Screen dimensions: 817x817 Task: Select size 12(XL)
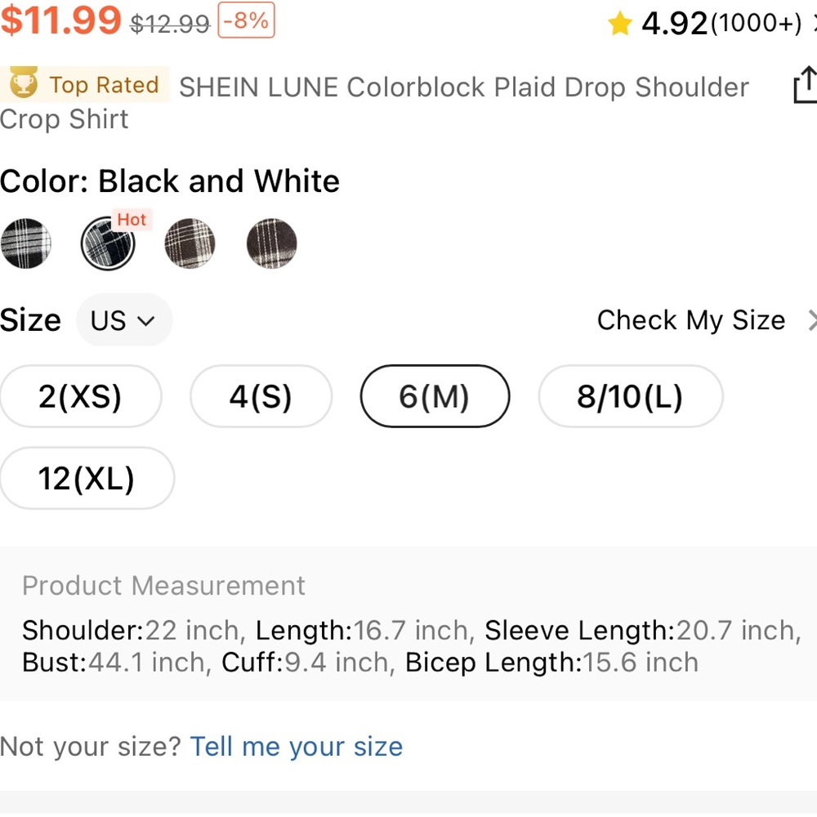pos(87,478)
